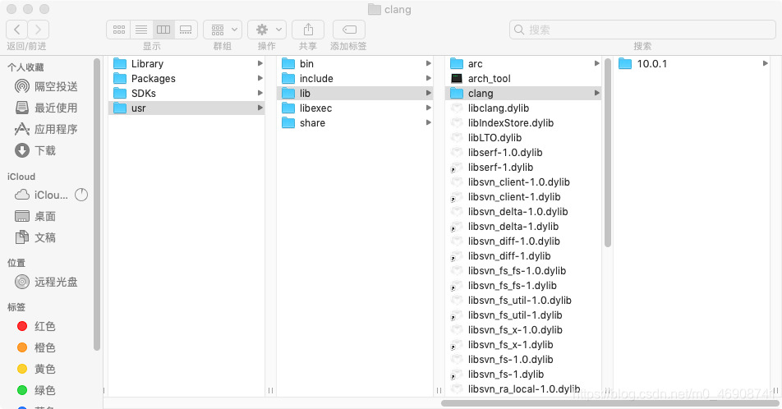Image resolution: width=782 pixels, height=409 pixels.
Task: Select the arc folder
Action: pyautogui.click(x=523, y=64)
